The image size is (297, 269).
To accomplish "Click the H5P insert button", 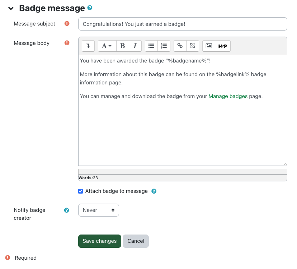I will pyautogui.click(x=222, y=46).
